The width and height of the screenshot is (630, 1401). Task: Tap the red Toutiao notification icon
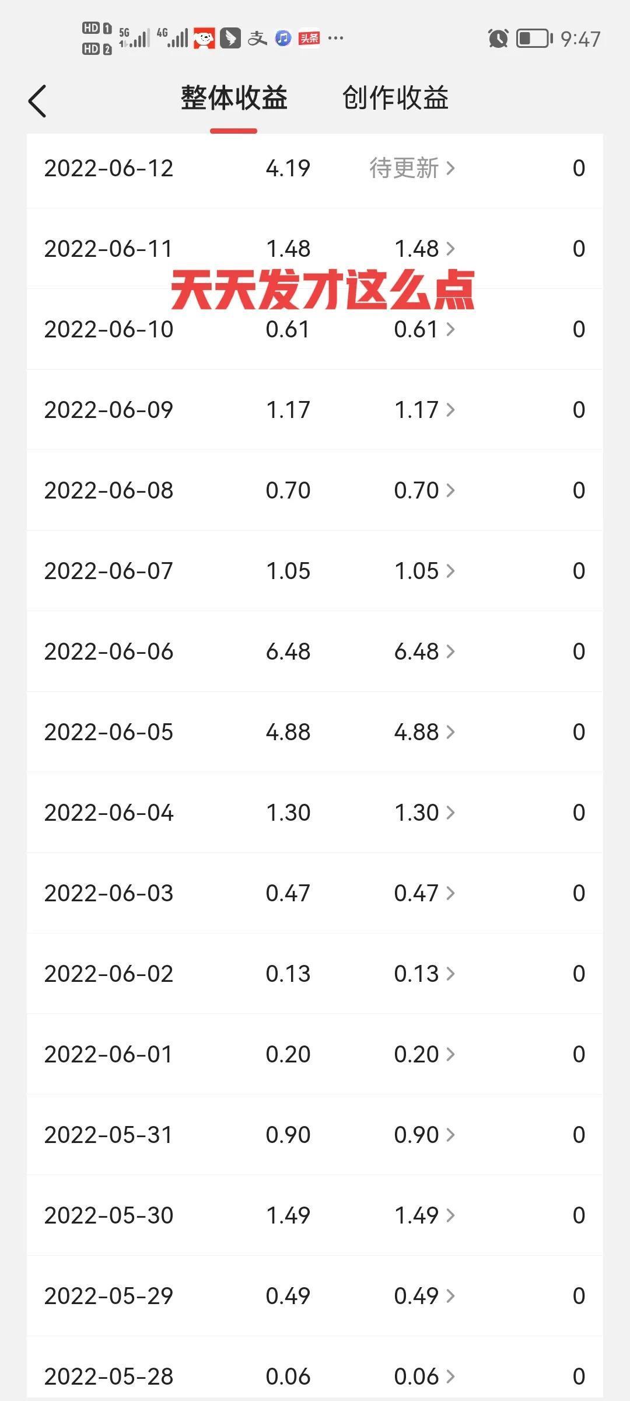coord(309,39)
